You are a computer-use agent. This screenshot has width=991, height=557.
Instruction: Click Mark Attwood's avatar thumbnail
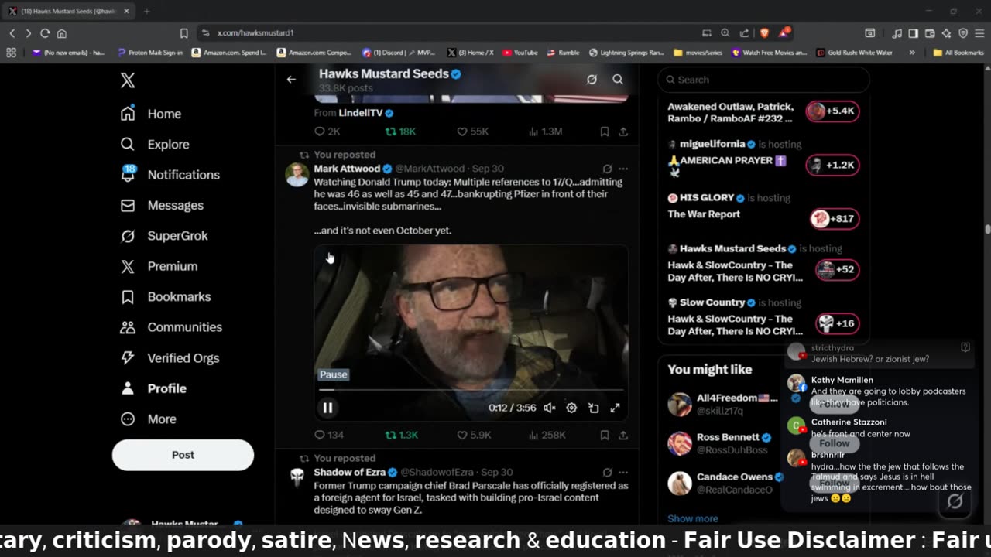coord(297,175)
